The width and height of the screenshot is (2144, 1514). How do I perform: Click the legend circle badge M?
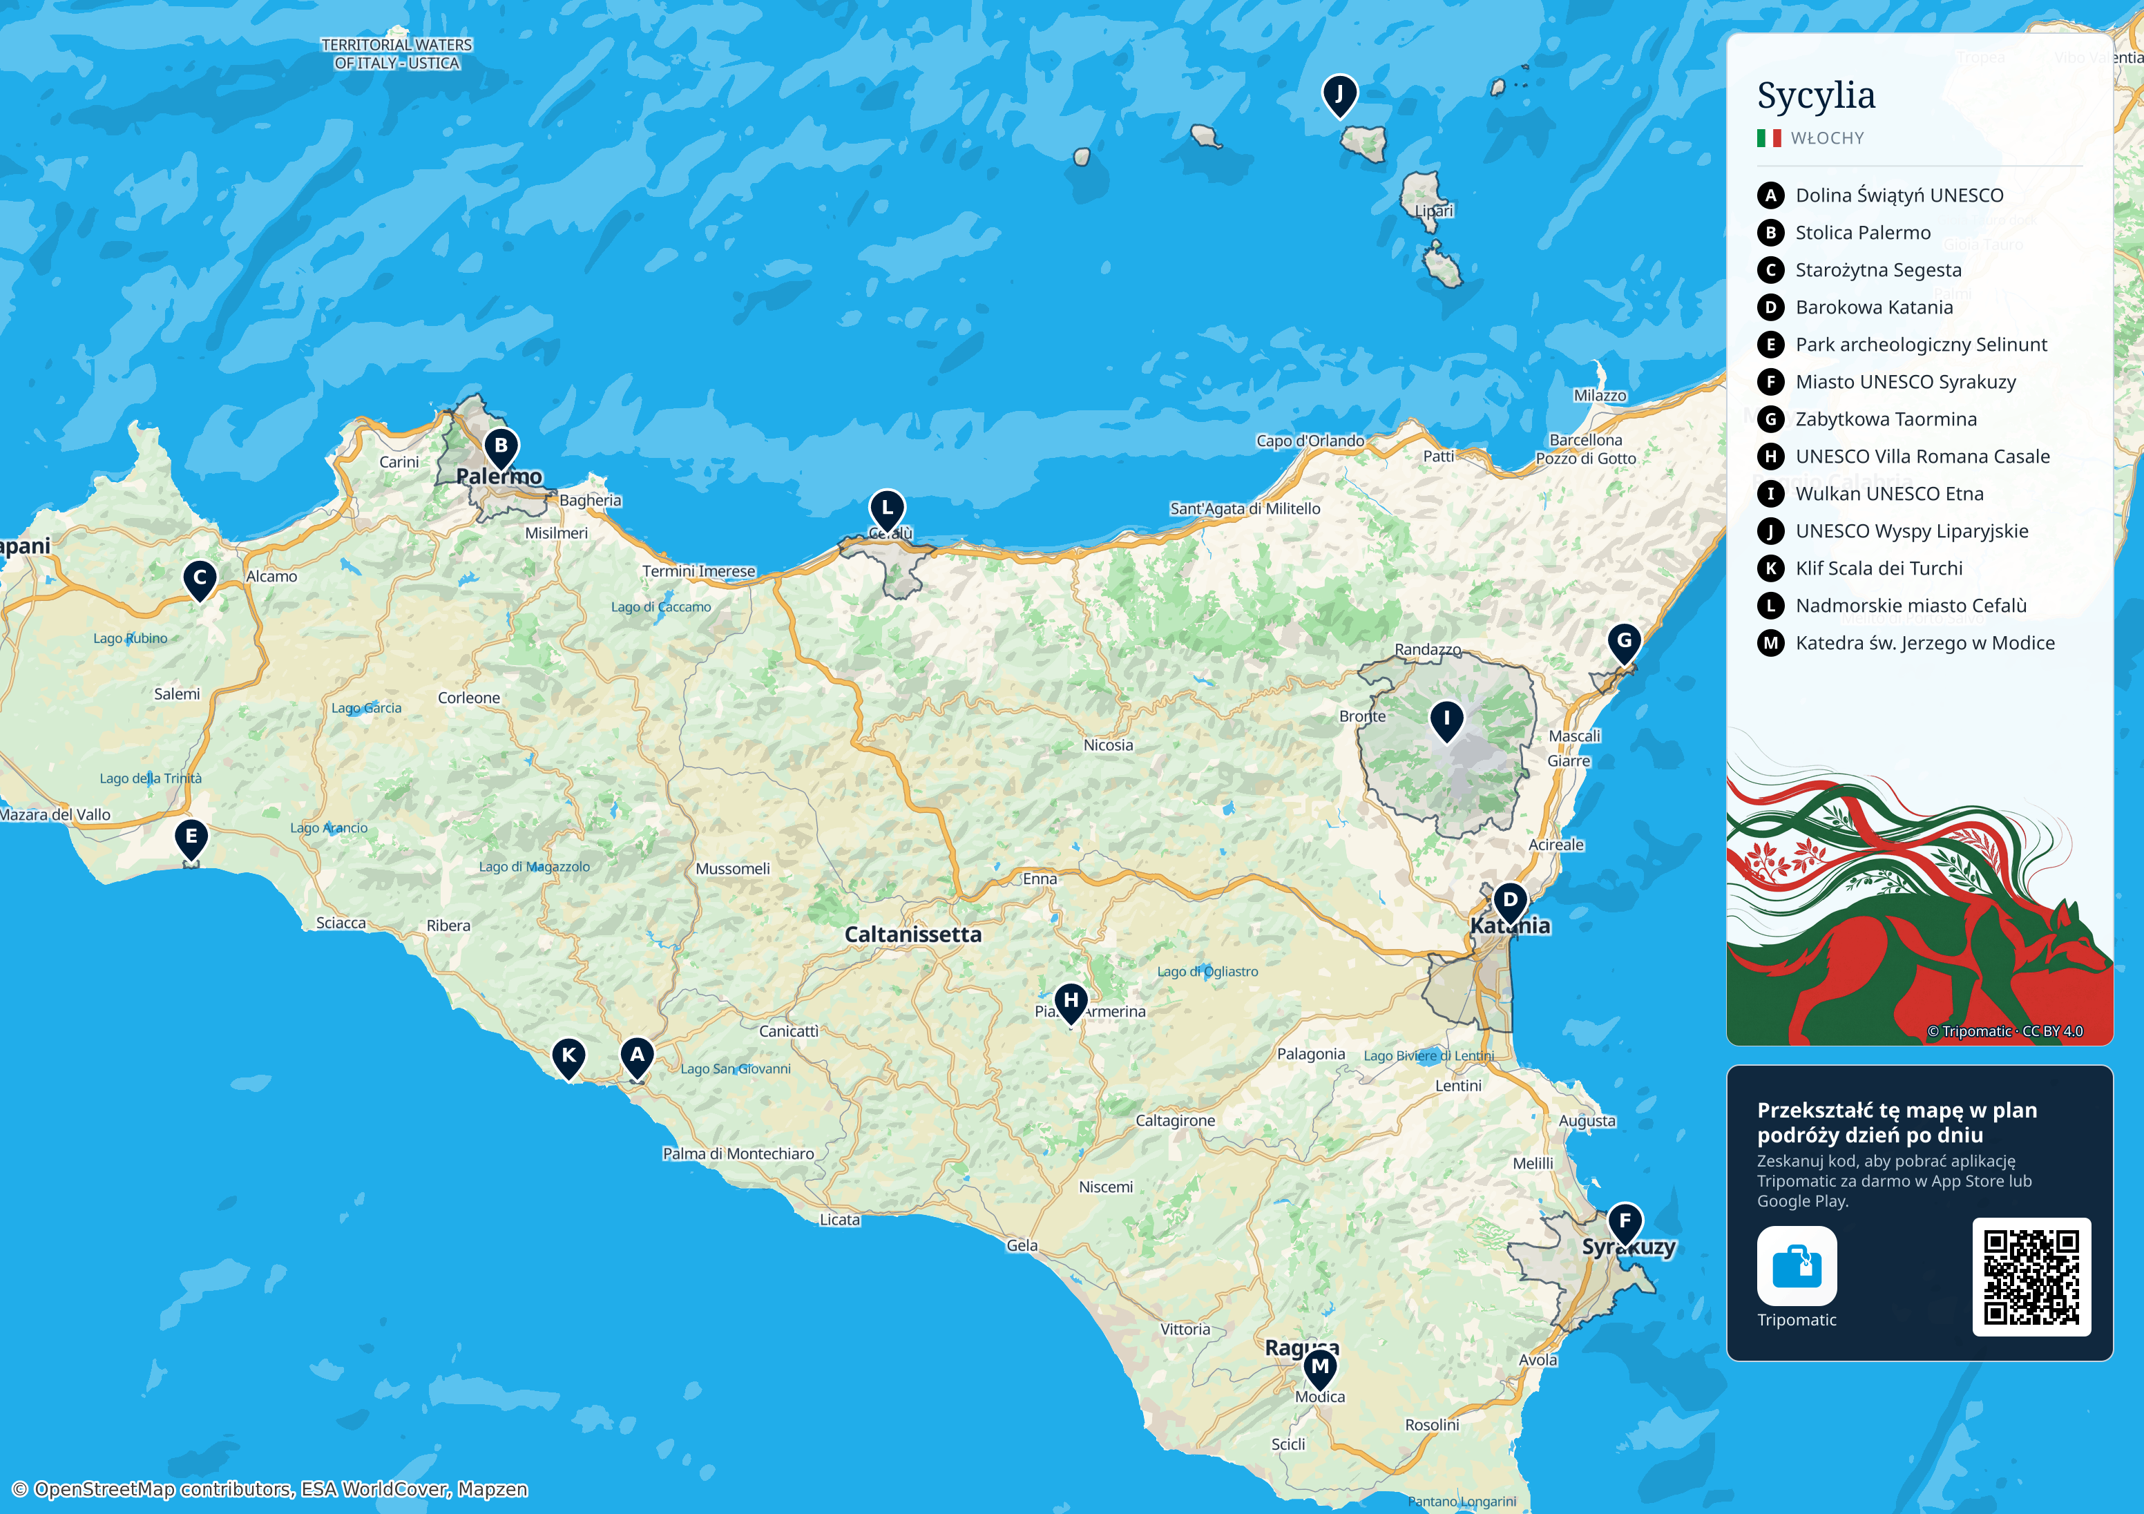pyautogui.click(x=1770, y=642)
